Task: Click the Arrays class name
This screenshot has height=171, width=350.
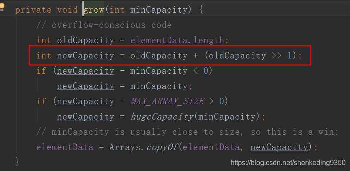Action: click(125, 147)
